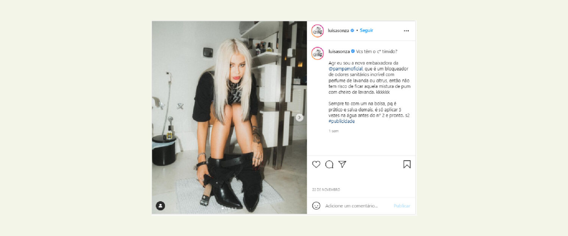
Task: Show tagged people icon on the photo
Action: click(x=161, y=206)
